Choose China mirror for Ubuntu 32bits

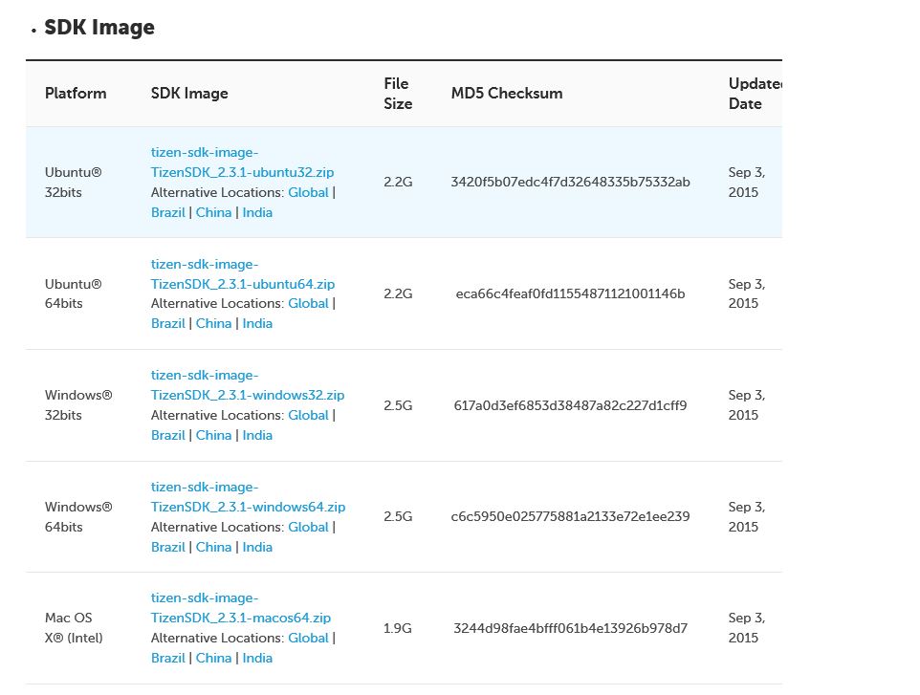coord(213,212)
